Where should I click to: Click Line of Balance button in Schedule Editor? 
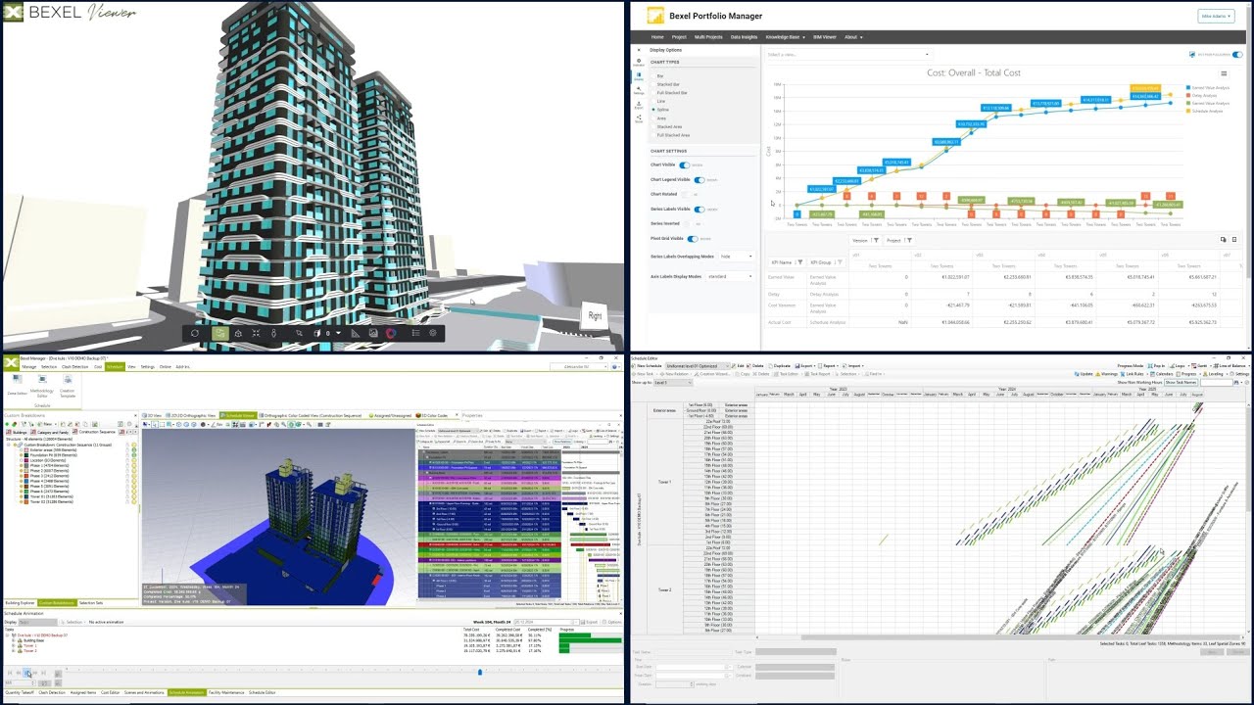click(x=1229, y=365)
